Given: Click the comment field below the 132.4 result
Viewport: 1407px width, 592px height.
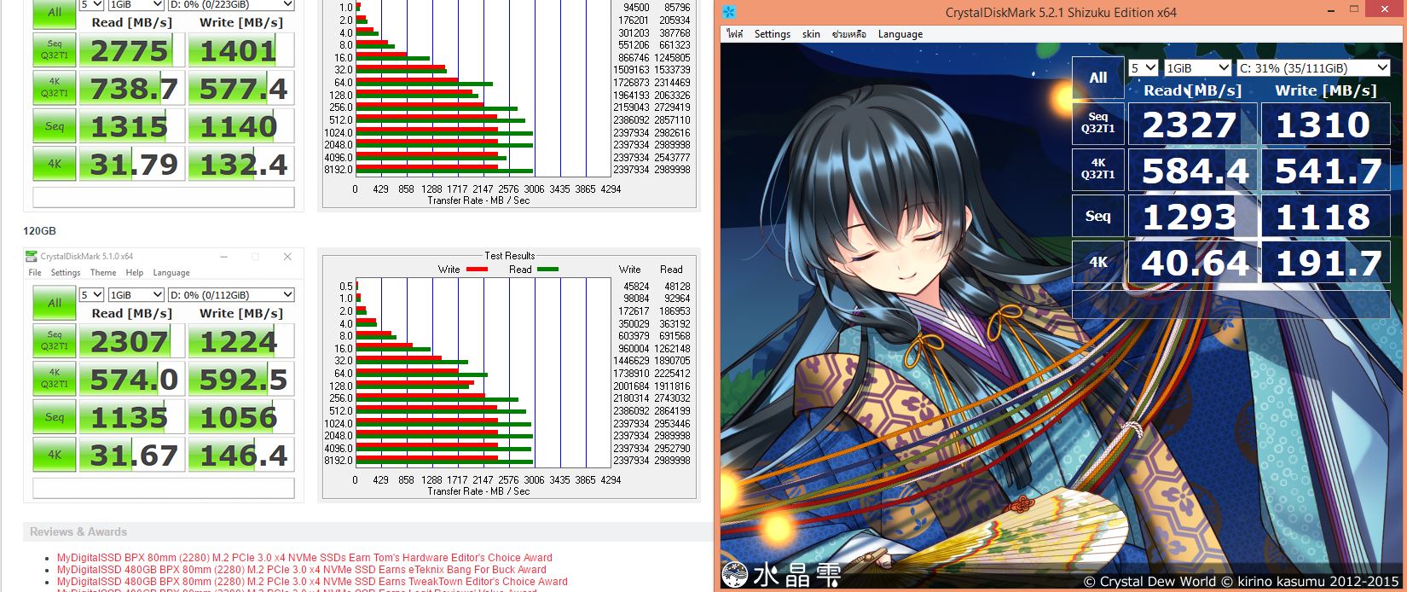Looking at the screenshot, I should [x=163, y=197].
